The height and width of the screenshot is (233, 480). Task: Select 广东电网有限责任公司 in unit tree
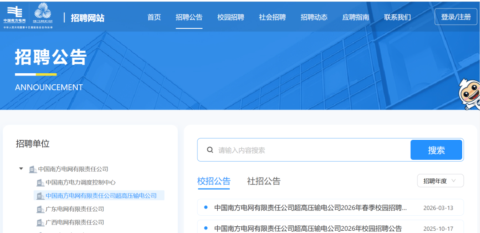(x=75, y=209)
